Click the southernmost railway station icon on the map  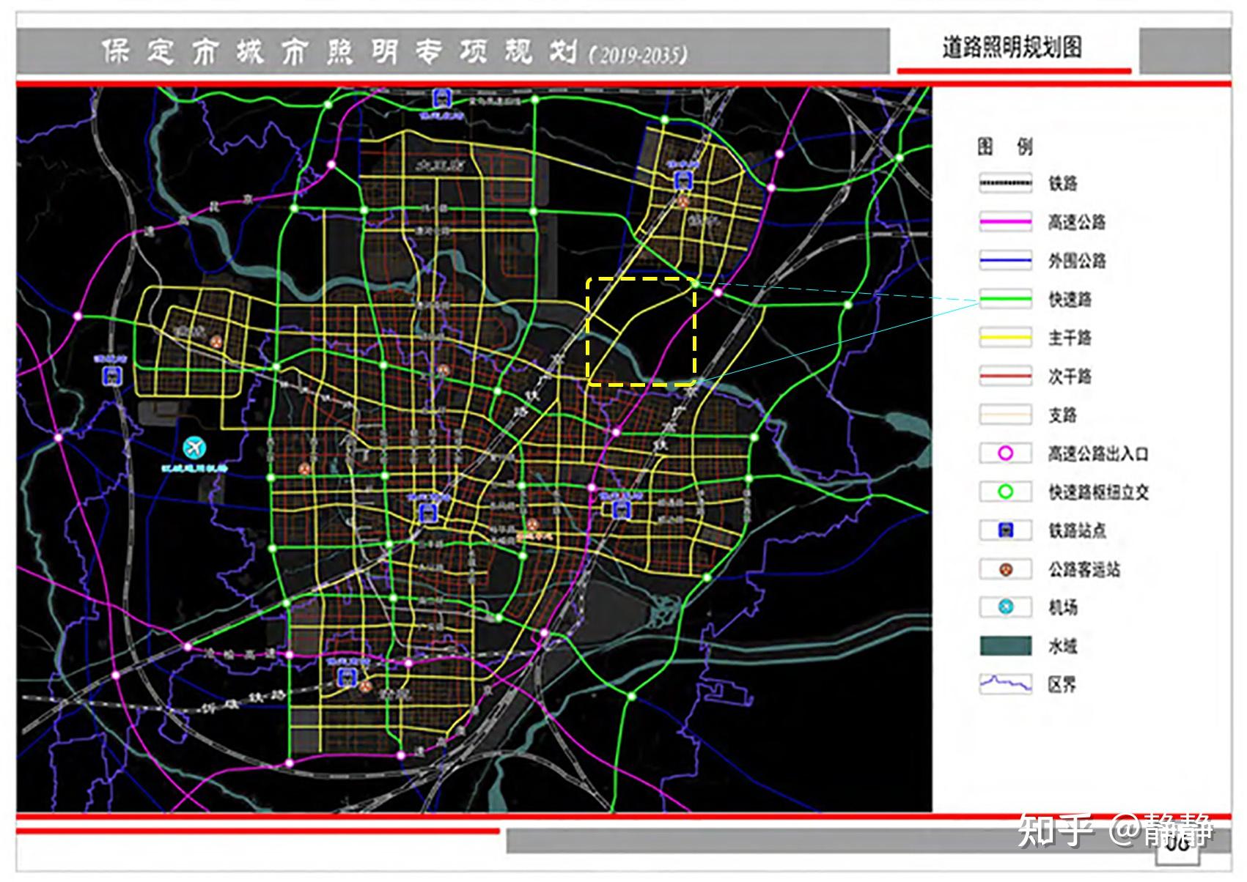point(347,677)
